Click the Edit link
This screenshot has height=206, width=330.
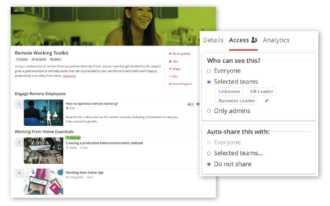pos(175,77)
